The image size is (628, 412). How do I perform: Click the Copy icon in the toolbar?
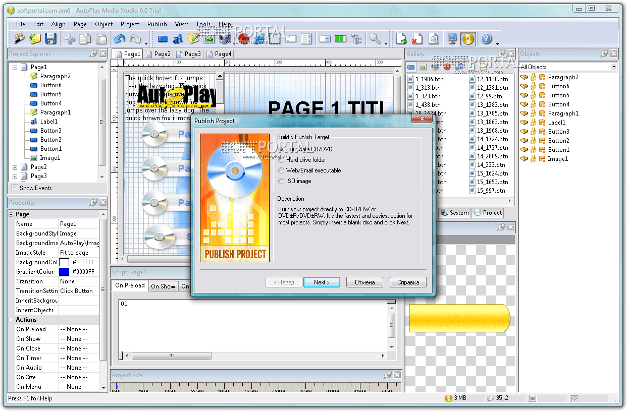point(85,38)
